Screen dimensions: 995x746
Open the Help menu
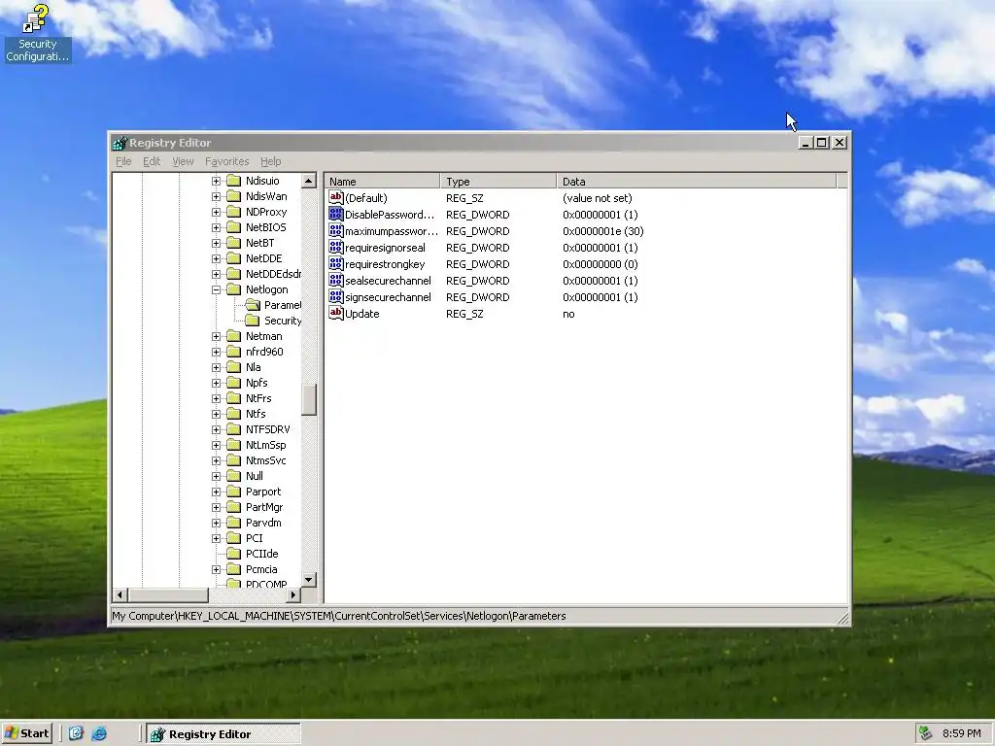tap(270, 162)
